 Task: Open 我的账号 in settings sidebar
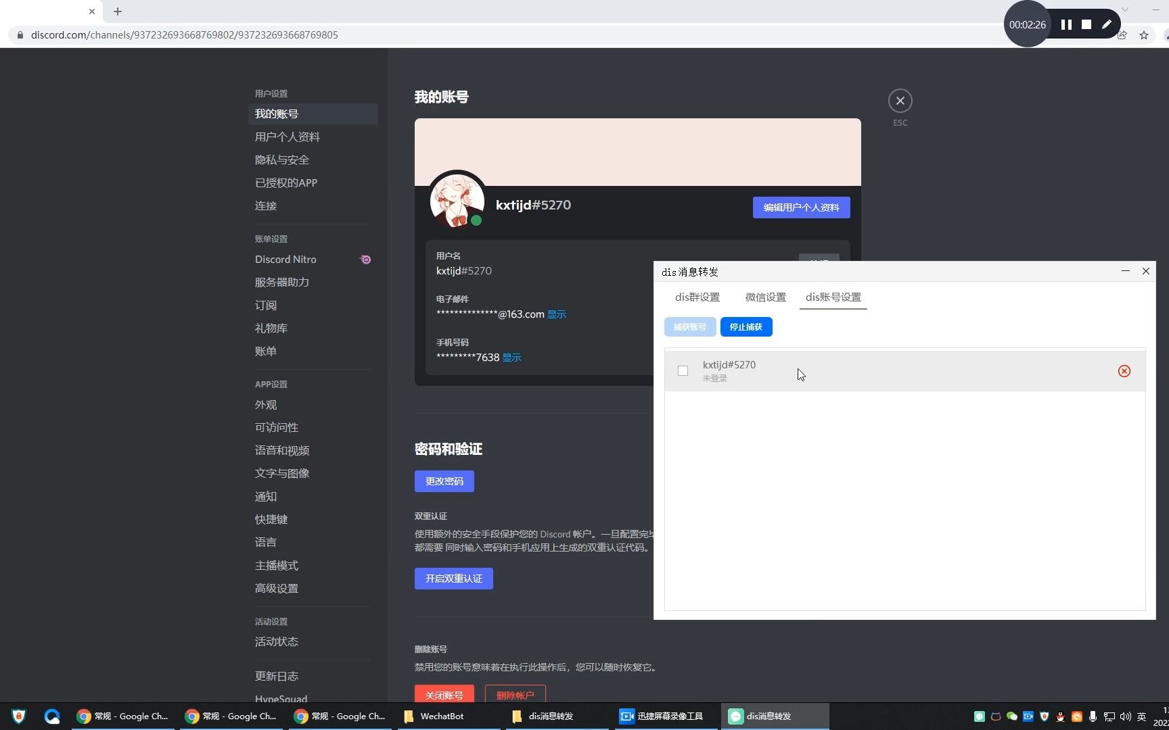coord(313,114)
